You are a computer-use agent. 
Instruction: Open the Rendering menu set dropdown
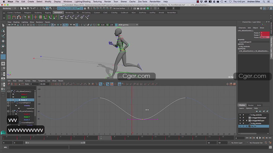click(x=9, y=8)
